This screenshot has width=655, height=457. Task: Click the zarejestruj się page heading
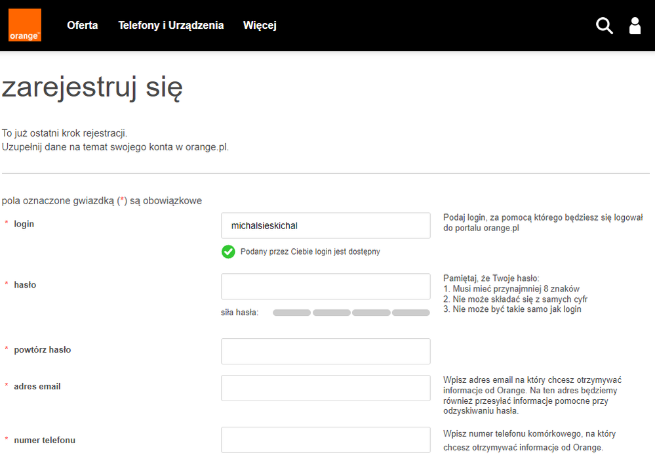92,88
